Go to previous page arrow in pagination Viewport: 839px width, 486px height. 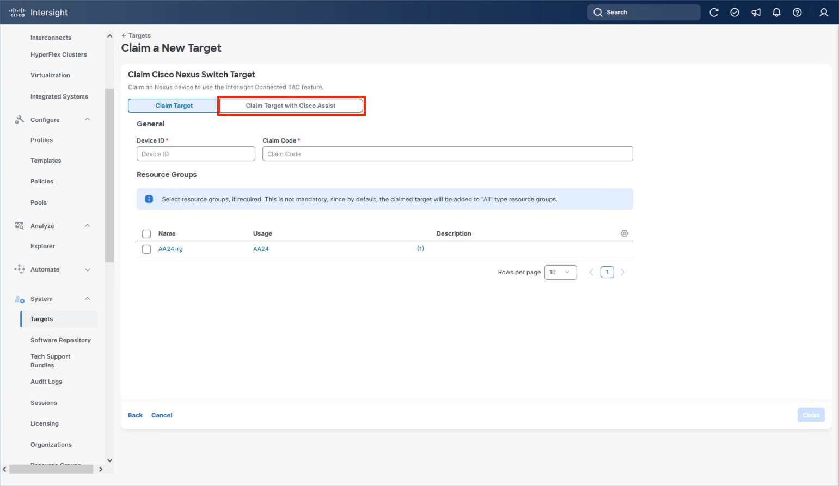point(591,272)
